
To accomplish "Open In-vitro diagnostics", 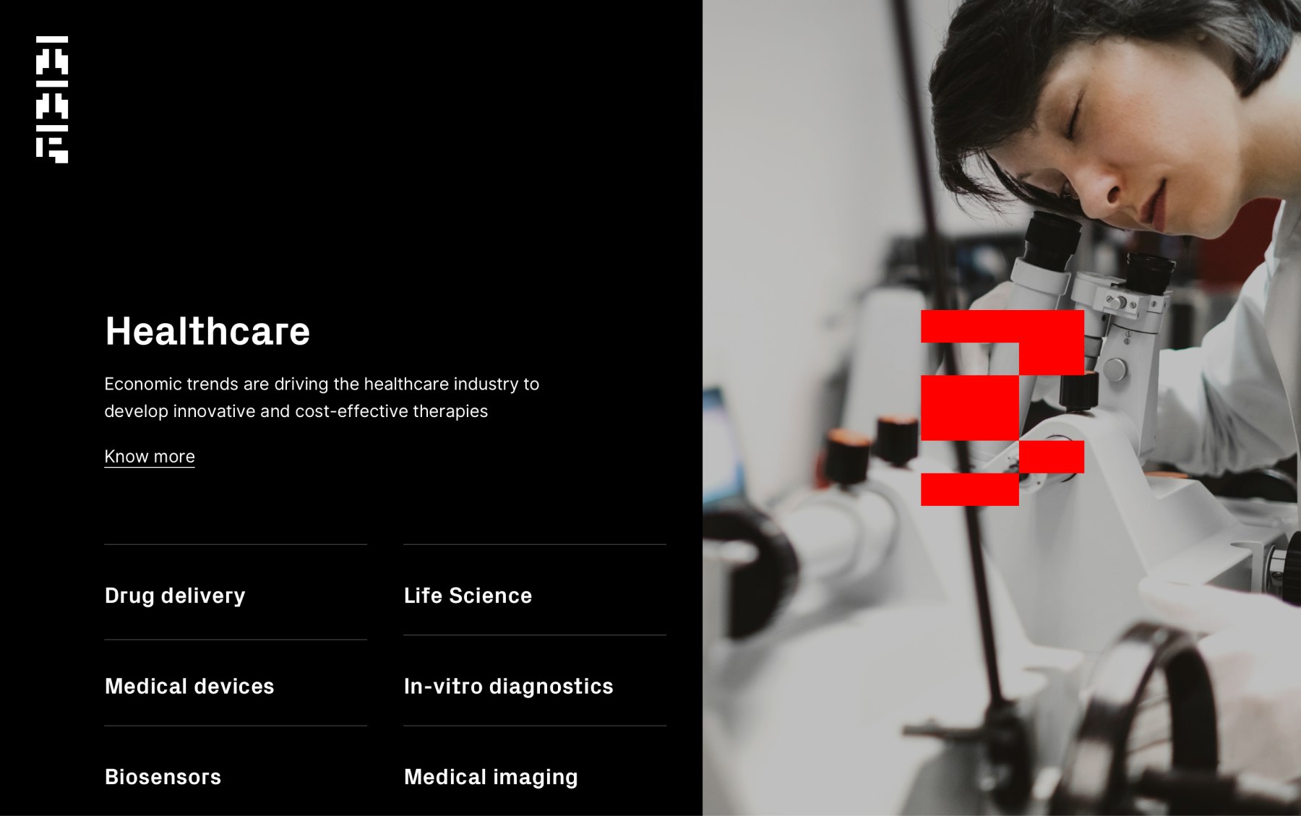I will pyautogui.click(x=508, y=686).
